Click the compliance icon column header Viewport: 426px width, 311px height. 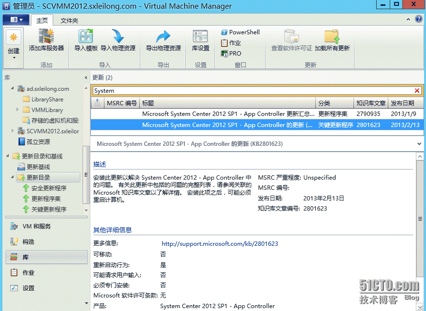(x=98, y=103)
